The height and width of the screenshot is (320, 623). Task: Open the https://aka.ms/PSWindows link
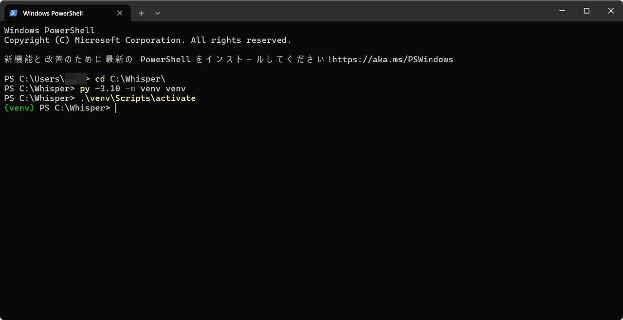tap(393, 59)
